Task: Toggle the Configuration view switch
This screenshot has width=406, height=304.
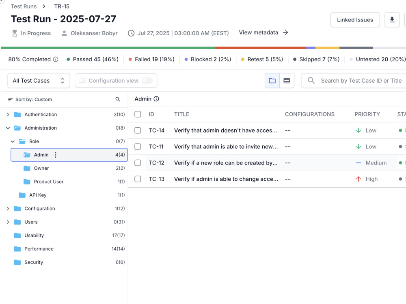Action: [147, 81]
